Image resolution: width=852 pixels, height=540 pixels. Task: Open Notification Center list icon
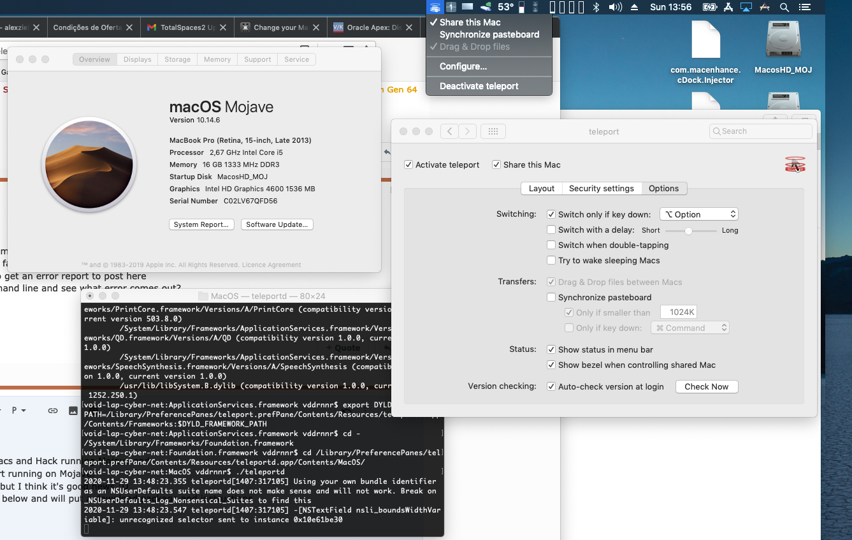(x=805, y=7)
